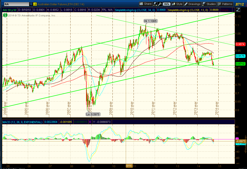
Task: Click the 0.0039515 MACD diff value
Action: coord(81,122)
